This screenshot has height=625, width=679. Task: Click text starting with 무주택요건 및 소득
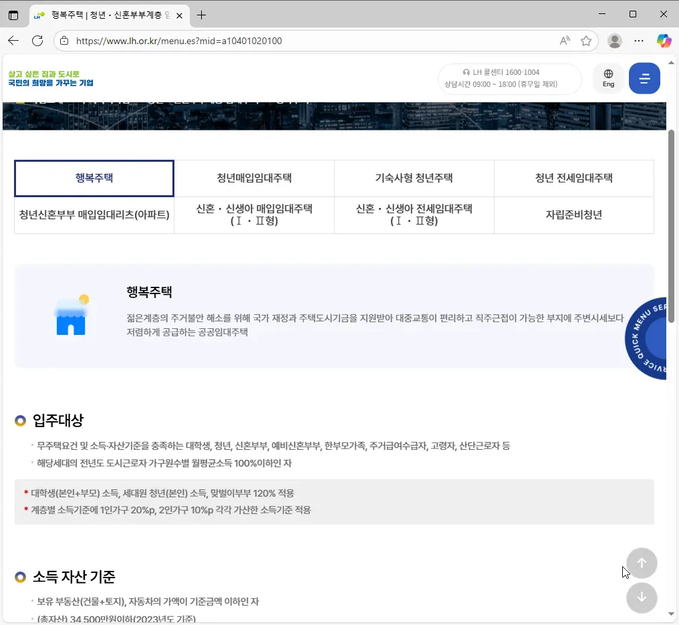coord(273,446)
